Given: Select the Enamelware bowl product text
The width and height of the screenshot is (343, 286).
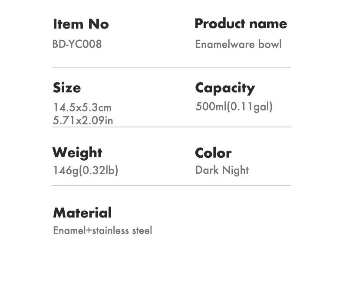Looking at the screenshot, I should click(238, 44).
